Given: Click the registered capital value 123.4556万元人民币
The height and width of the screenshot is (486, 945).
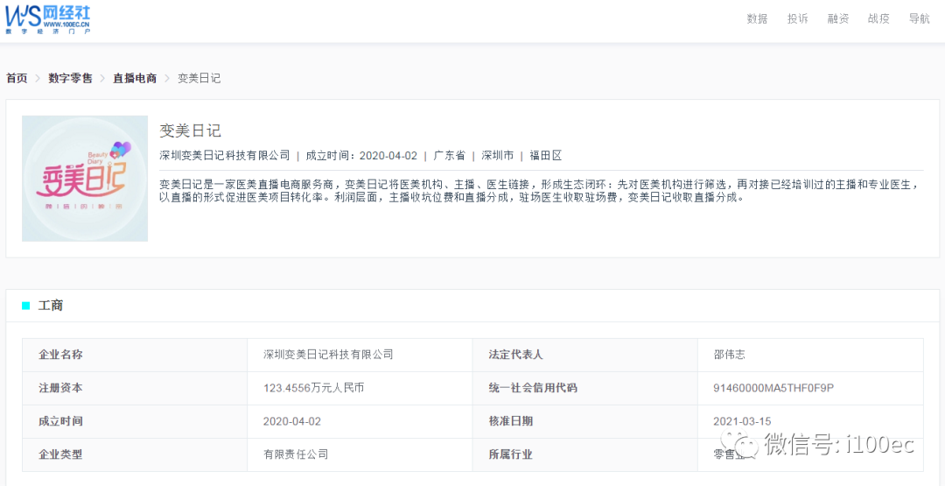Looking at the screenshot, I should pos(313,388).
